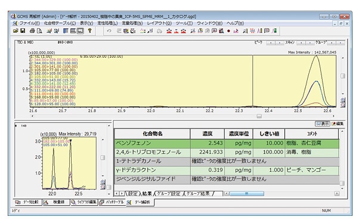Click the 2.543 concentration cell
359x220 pixels.
pos(207,143)
